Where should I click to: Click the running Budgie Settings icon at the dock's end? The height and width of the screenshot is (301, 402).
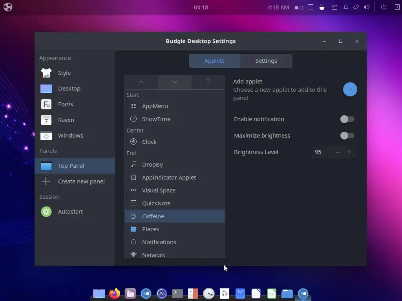303,294
